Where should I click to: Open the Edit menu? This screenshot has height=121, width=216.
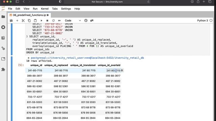(18, 9)
